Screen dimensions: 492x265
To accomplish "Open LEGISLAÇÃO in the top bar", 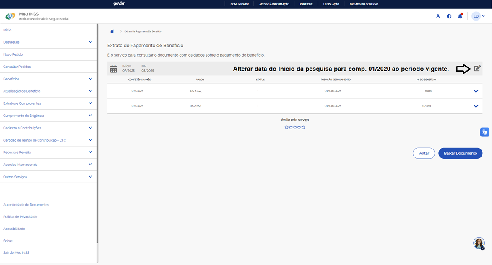I will (x=331, y=4).
